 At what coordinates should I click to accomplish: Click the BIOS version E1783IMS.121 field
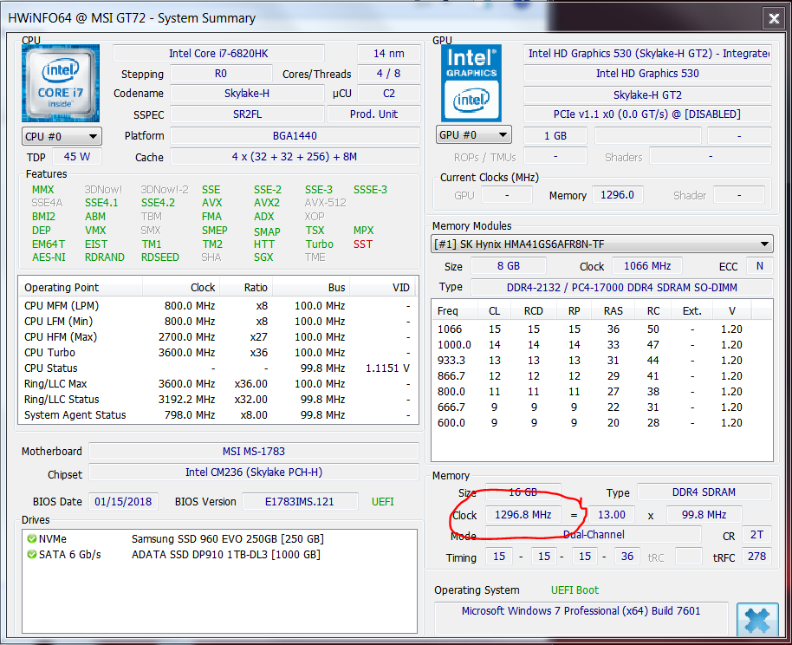[300, 501]
